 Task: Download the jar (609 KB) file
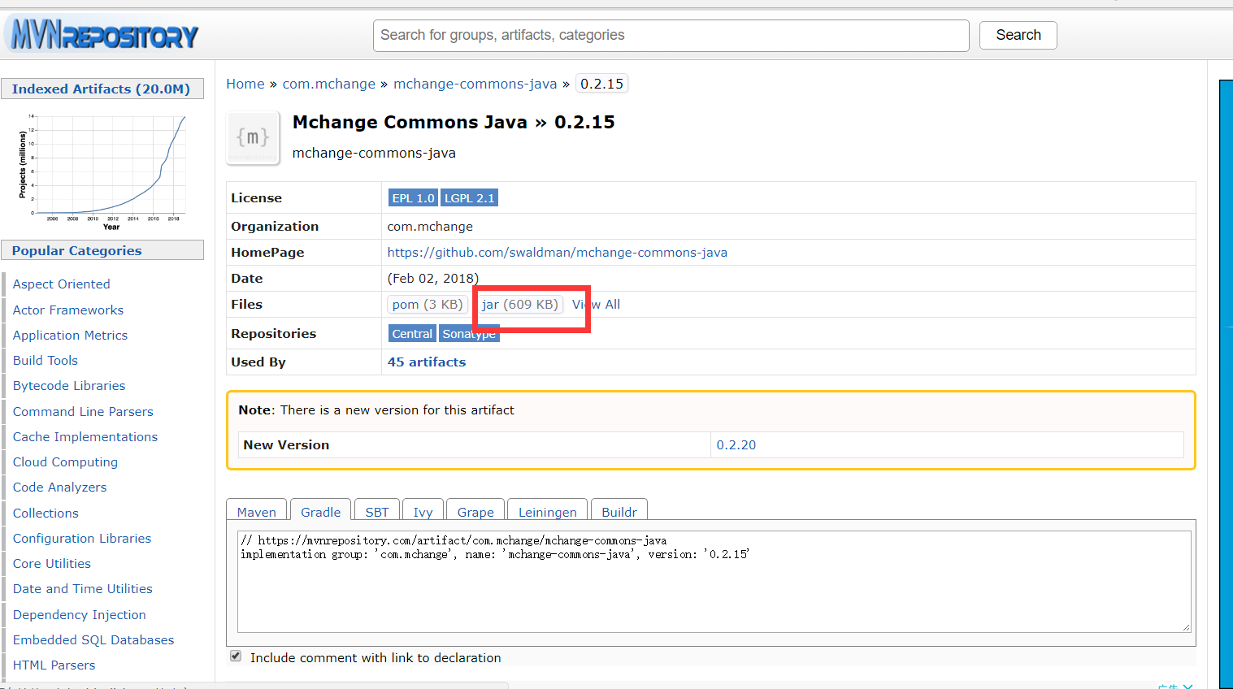519,305
